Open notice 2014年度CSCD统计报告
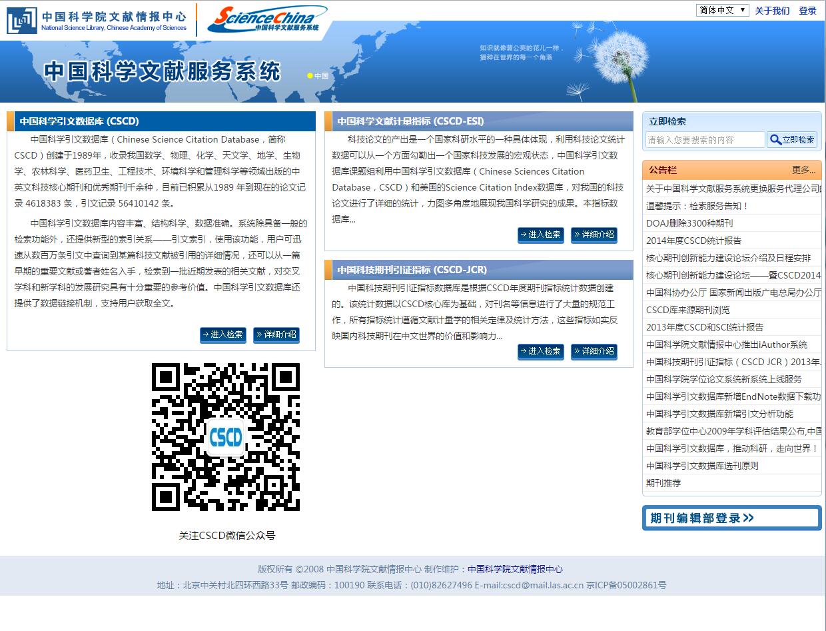The width and height of the screenshot is (826, 631). tap(693, 241)
